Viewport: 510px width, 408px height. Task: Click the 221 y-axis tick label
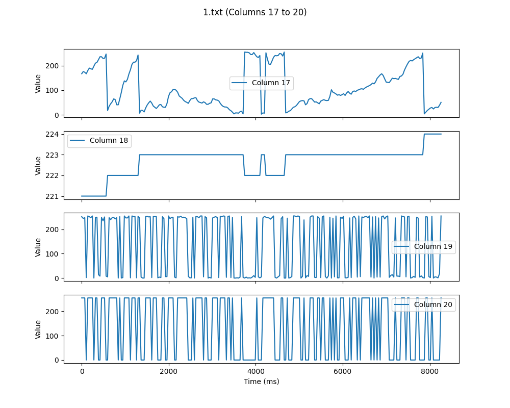tap(53, 196)
